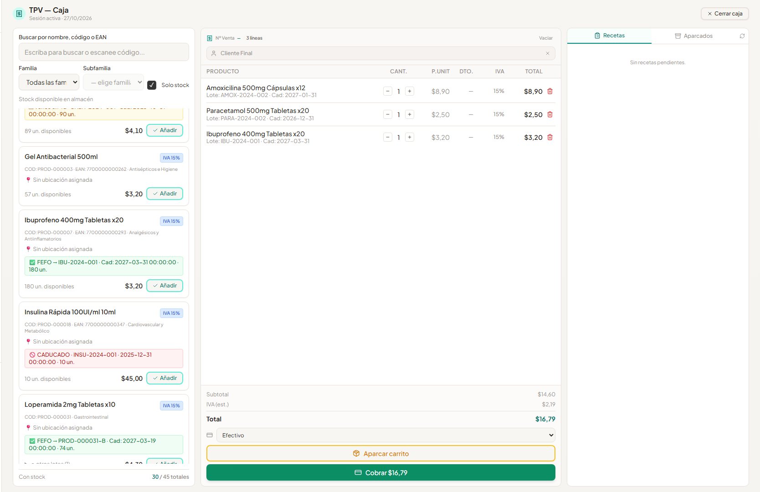760x492 pixels.
Task: Click location pin on Gel Antibacterial card
Action: coord(28,180)
